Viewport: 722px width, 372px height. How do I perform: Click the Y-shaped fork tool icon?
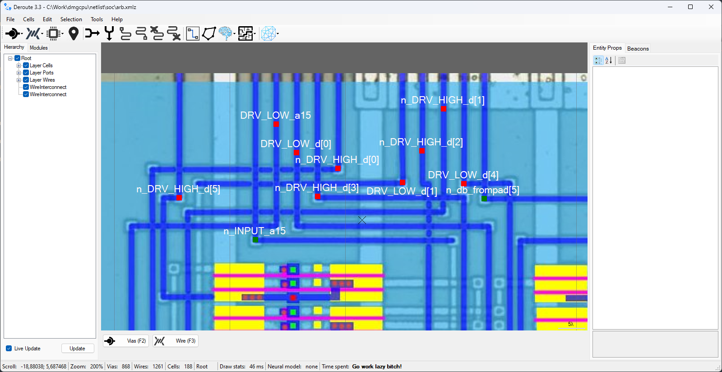(x=109, y=33)
